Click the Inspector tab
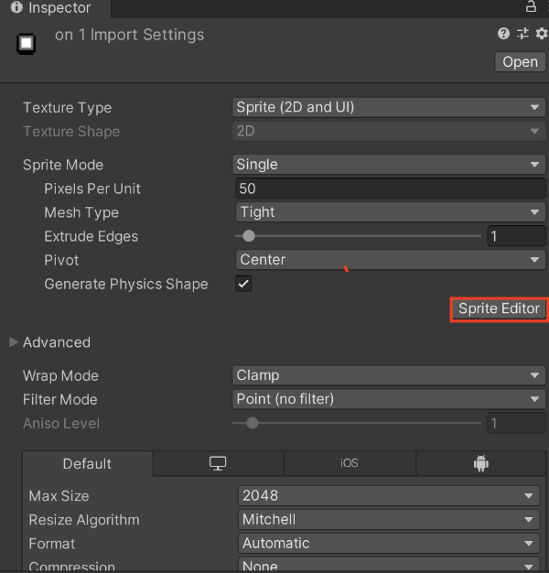 [55, 8]
